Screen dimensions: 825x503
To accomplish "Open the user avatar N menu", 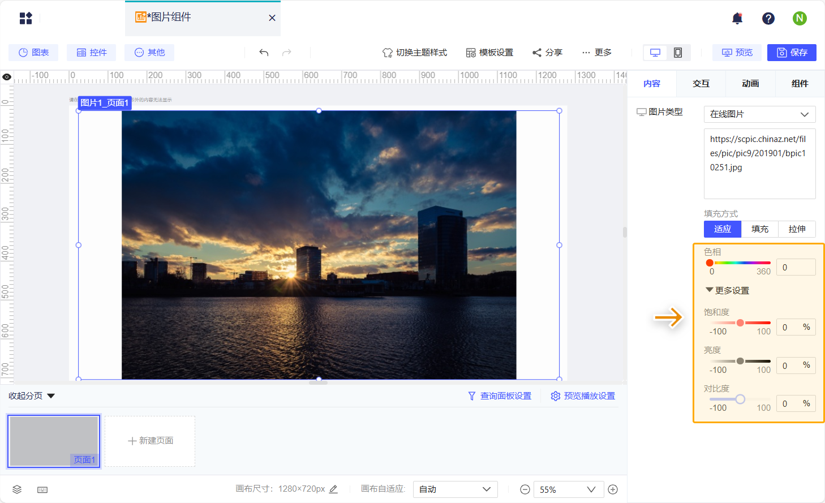I will (800, 18).
